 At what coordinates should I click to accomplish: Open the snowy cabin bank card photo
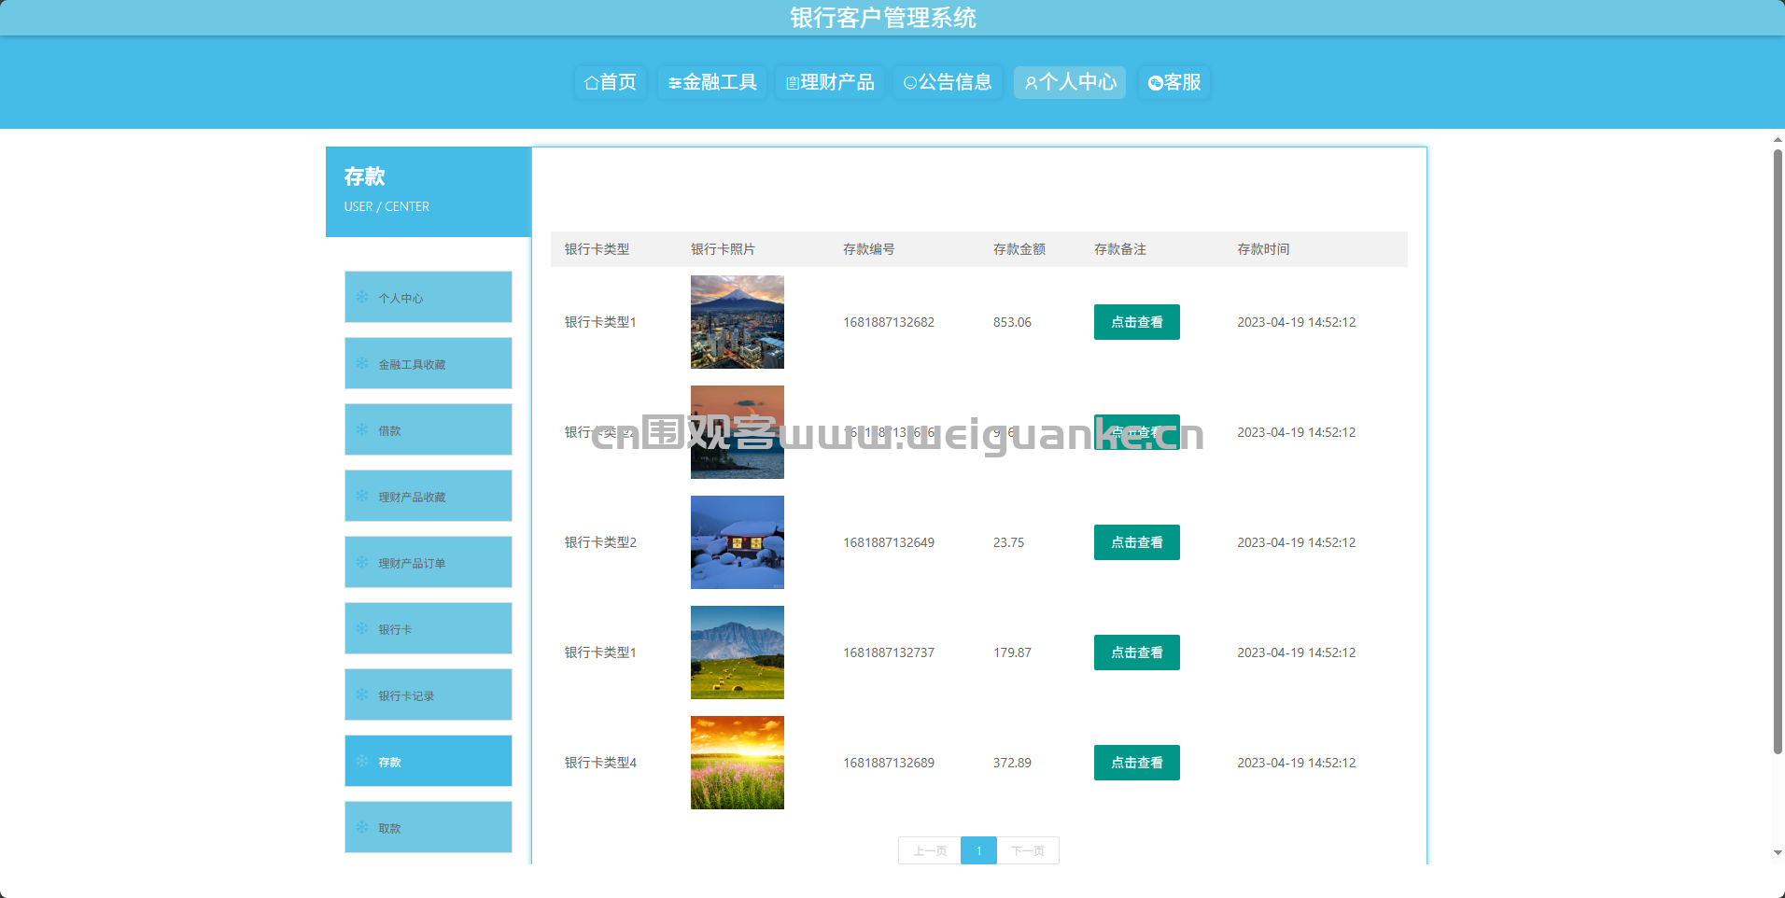[x=738, y=542]
